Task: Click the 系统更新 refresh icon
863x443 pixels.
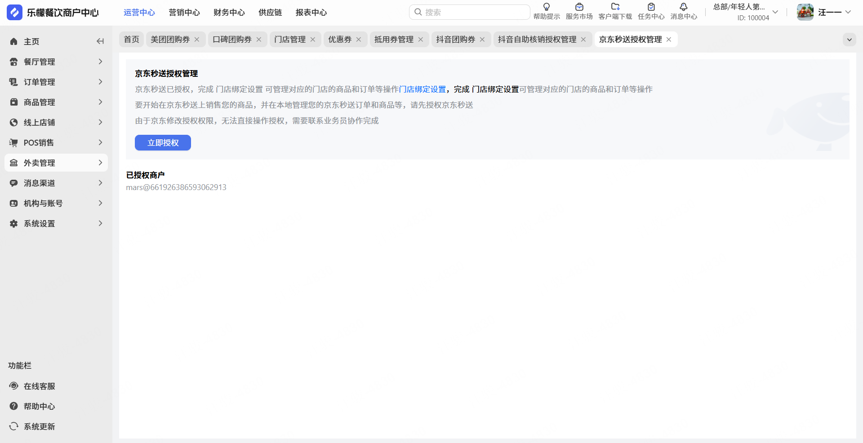Action: tap(14, 426)
